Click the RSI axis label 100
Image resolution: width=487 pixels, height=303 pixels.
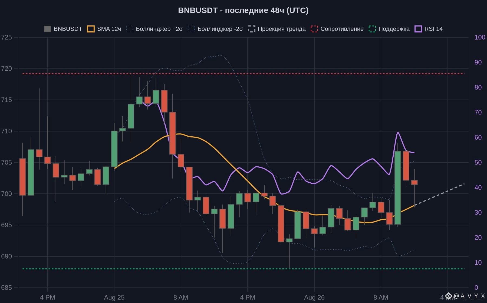point(480,37)
